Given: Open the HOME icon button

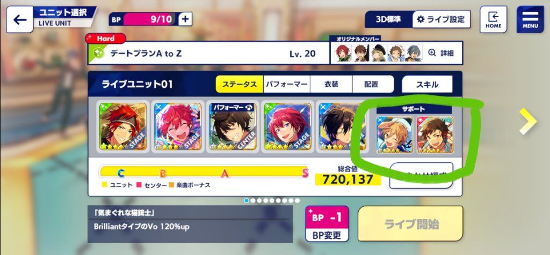Looking at the screenshot, I should click(x=493, y=20).
